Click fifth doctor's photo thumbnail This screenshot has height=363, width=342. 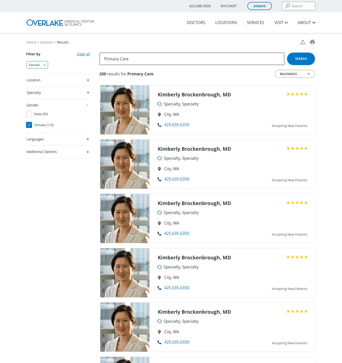click(x=125, y=327)
